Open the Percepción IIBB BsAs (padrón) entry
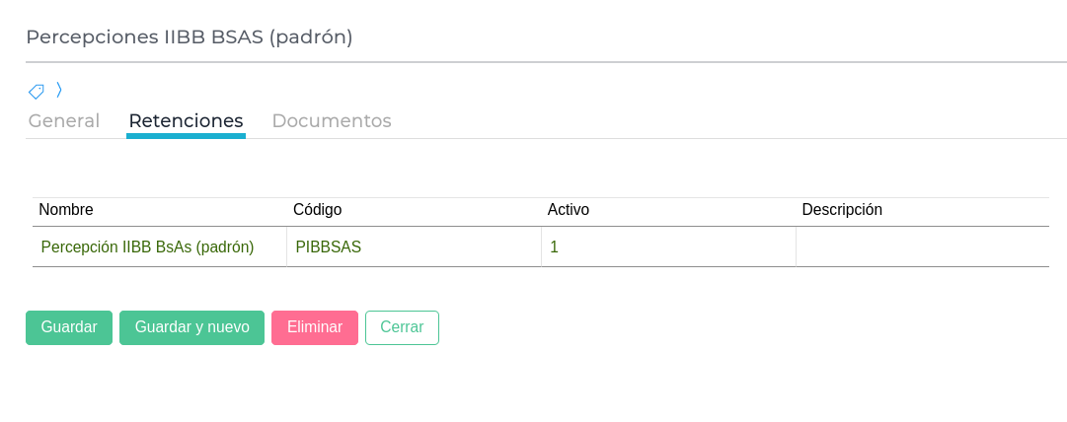The width and height of the screenshot is (1067, 422). point(148,247)
